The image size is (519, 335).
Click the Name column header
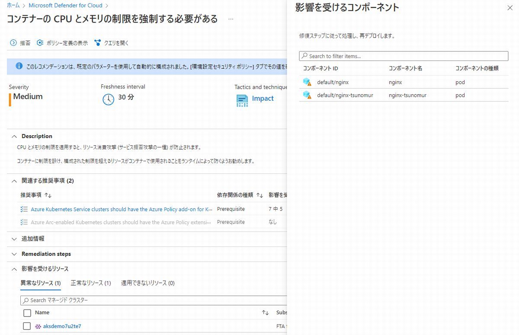tap(42, 313)
